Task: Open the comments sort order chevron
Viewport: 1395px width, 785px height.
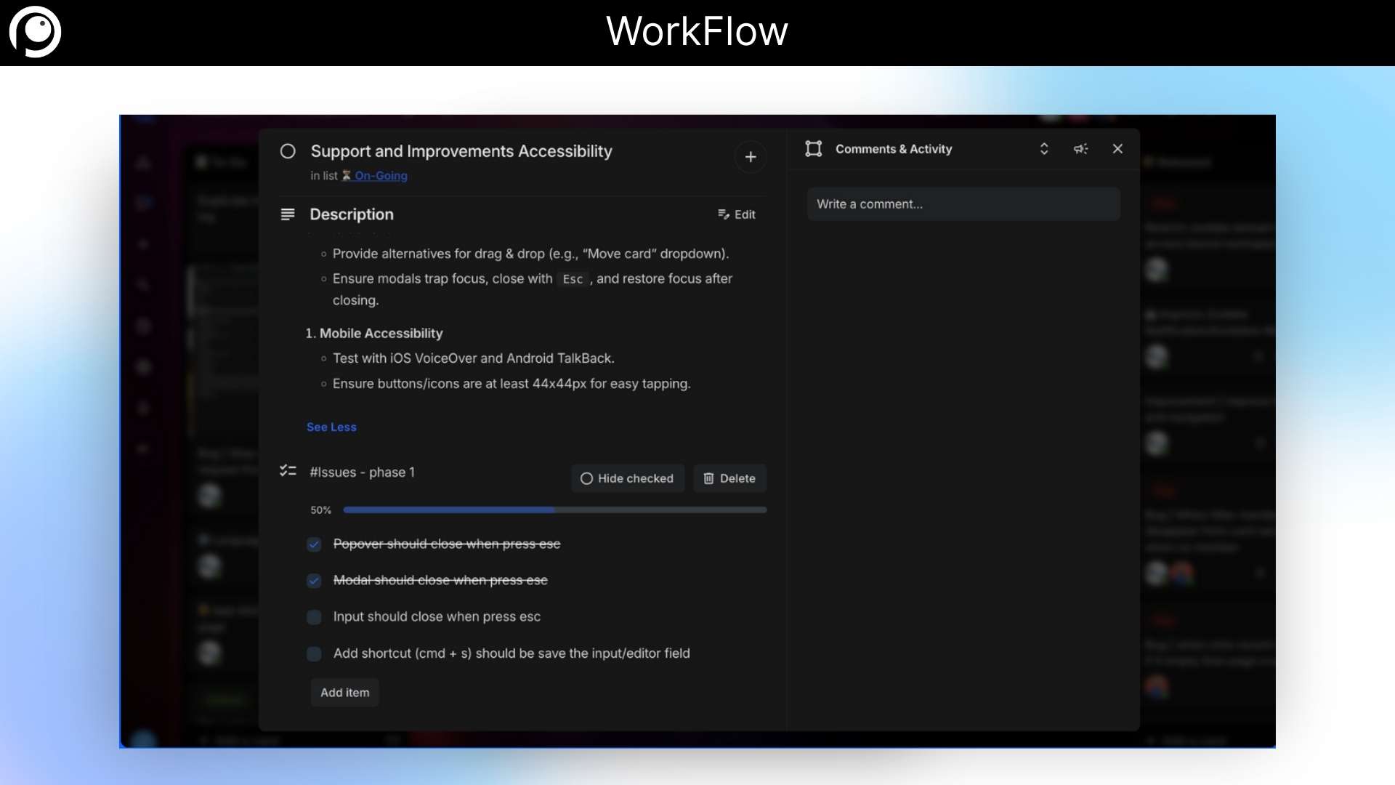Action: (1044, 148)
